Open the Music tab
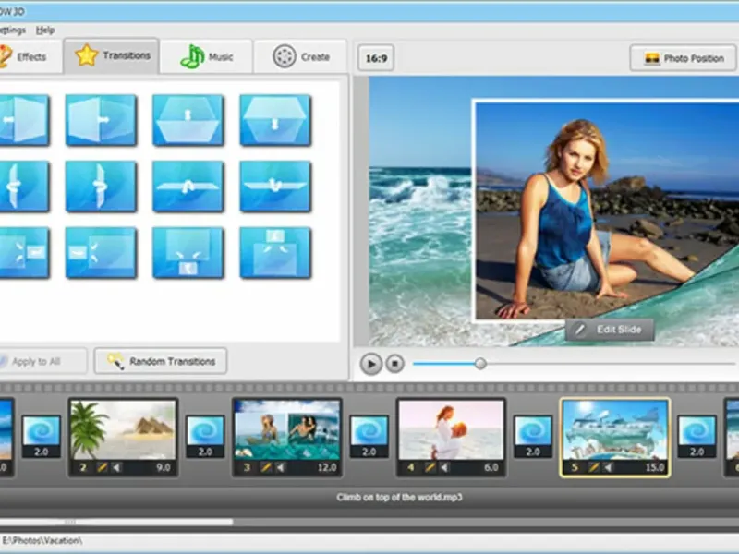Viewport: 739px width, 554px height. (x=206, y=57)
